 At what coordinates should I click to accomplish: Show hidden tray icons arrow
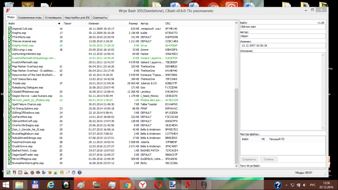click(x=286, y=185)
